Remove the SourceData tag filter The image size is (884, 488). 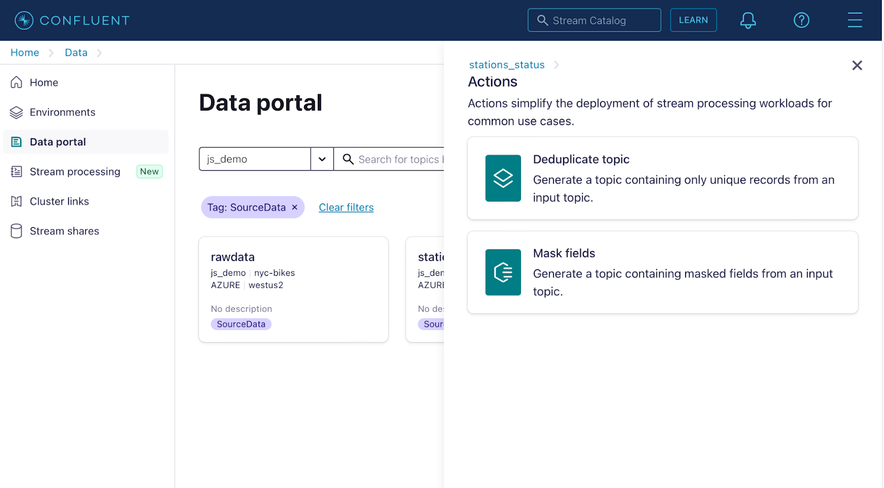[294, 207]
